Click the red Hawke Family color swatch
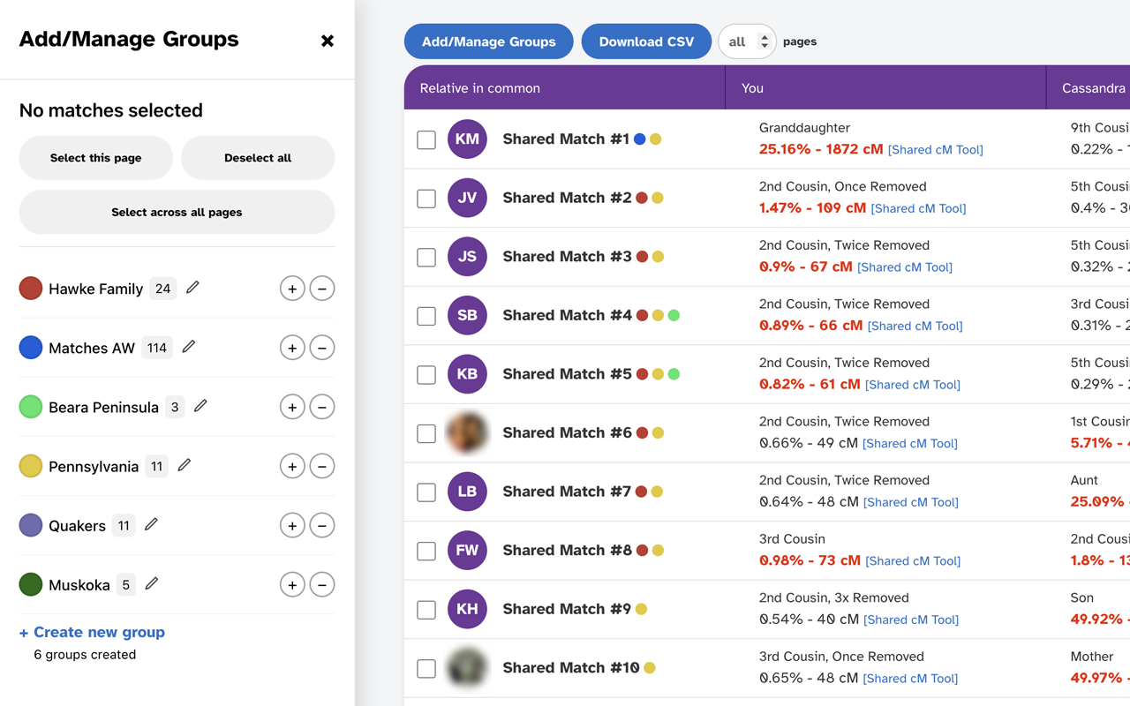Image resolution: width=1130 pixels, height=706 pixels. point(31,288)
